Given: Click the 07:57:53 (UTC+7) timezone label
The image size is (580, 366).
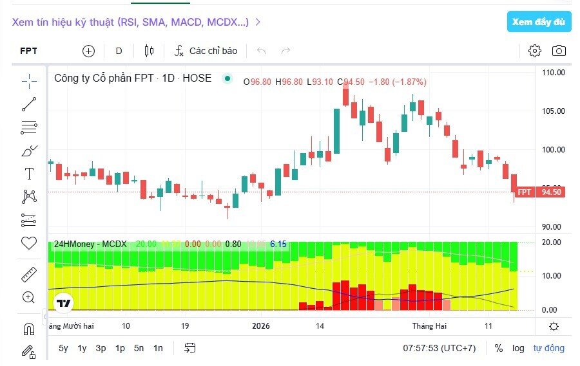Looking at the screenshot, I should click(x=440, y=348).
